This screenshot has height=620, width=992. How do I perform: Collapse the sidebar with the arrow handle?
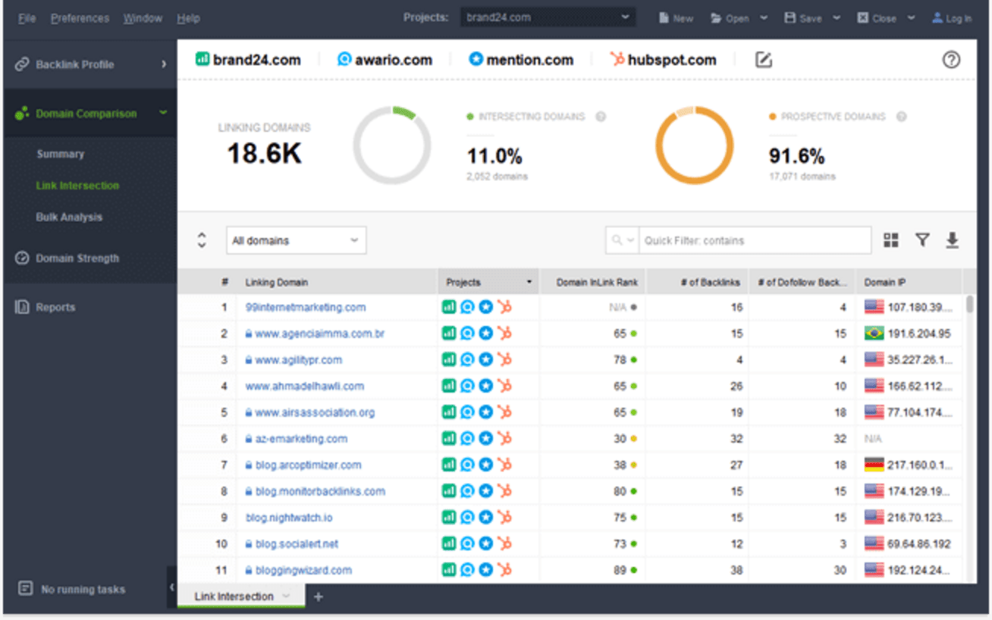(x=171, y=587)
